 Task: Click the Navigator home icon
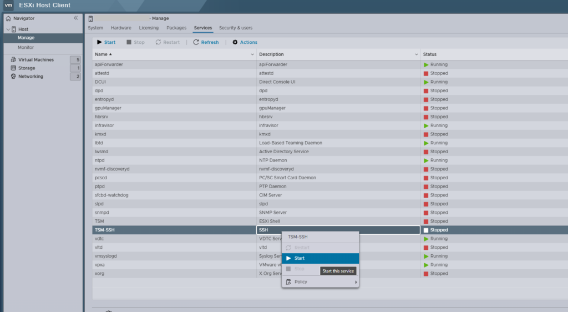coord(8,18)
